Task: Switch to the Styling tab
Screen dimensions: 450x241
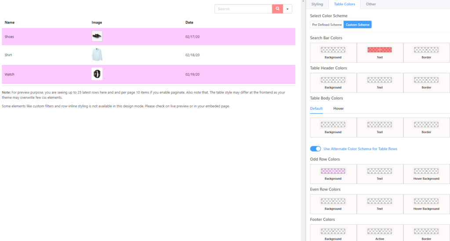Action: [317, 4]
